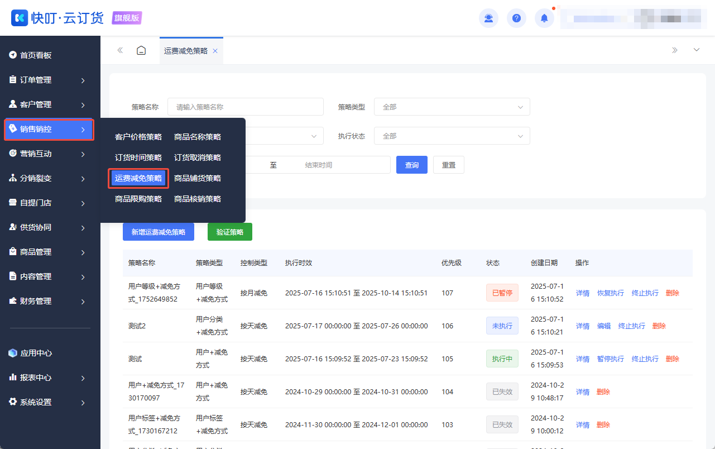The image size is (715, 449).
Task: Delete the 测试2 strategy
Action: [659, 326]
